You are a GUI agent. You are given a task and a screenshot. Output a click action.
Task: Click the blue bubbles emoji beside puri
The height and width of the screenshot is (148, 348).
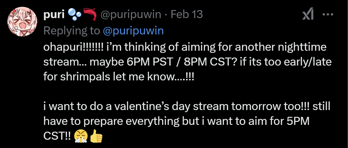[74, 15]
